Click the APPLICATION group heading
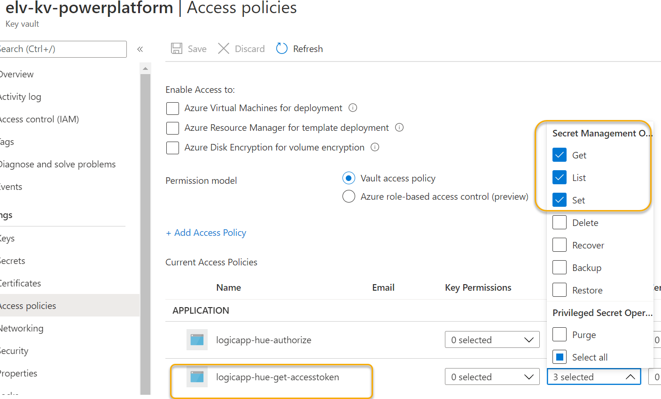This screenshot has width=661, height=399. (201, 310)
